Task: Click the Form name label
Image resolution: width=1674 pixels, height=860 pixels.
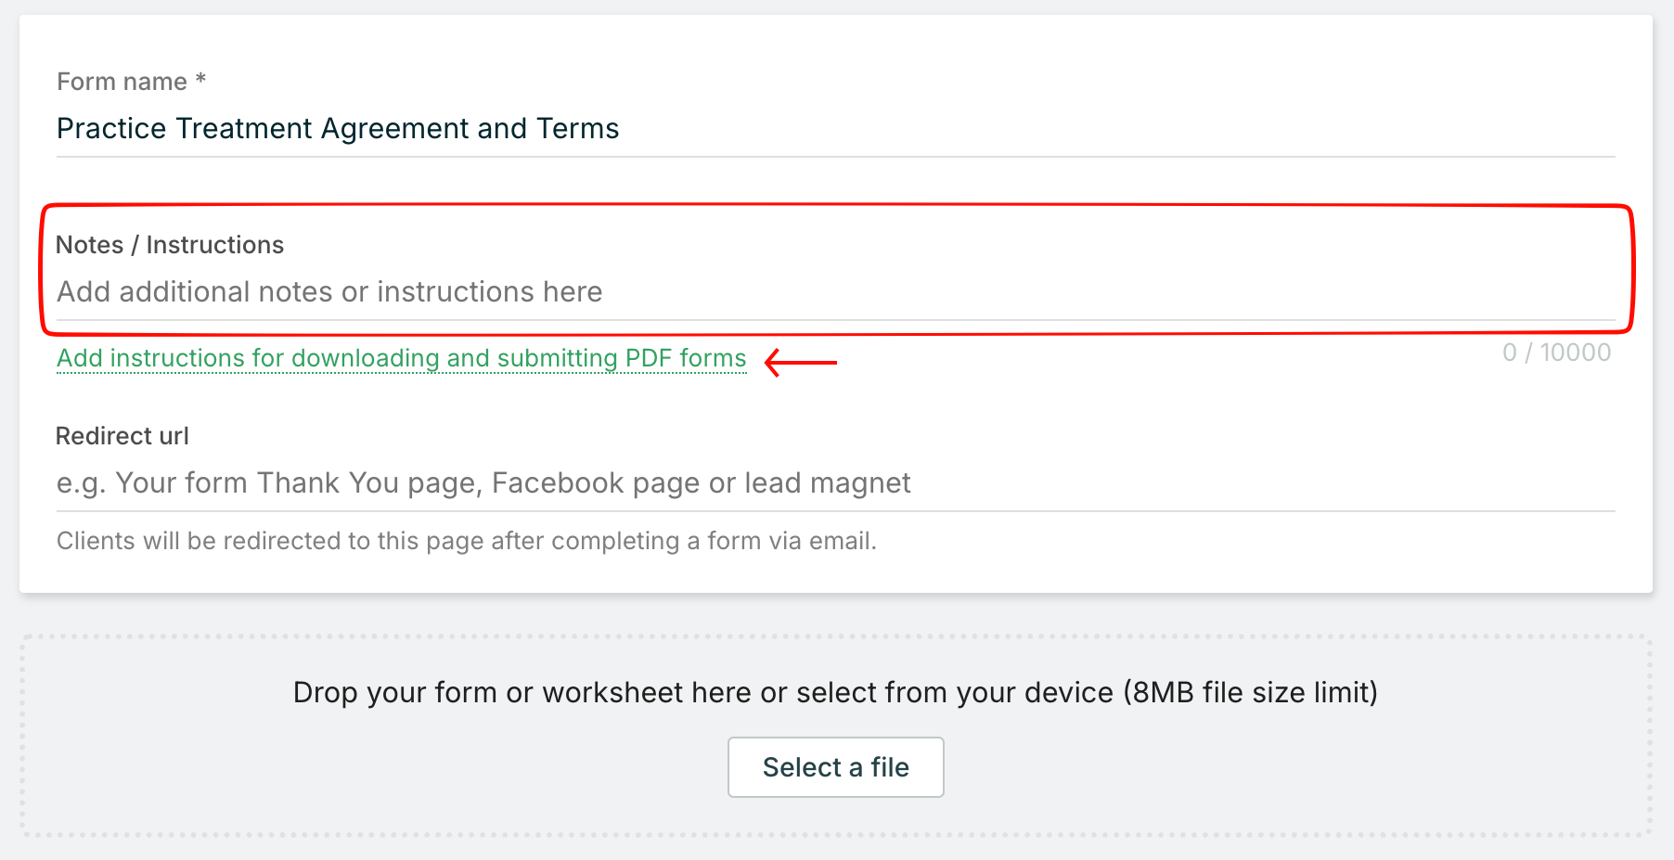Action: point(122,82)
